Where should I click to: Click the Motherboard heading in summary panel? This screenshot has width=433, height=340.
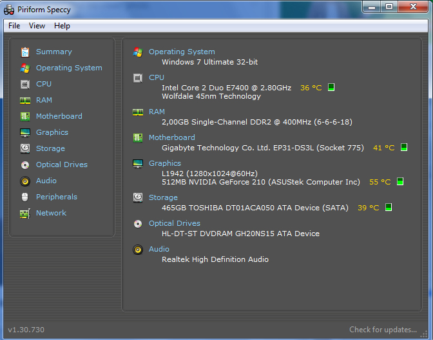tap(172, 137)
